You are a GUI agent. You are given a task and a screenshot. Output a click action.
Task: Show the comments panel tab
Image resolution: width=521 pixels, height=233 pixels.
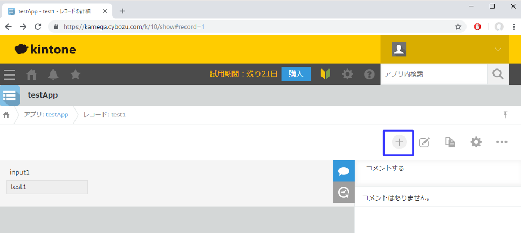pyautogui.click(x=344, y=171)
